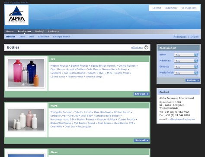The image size is (205, 157).
Task: Expand the Grootte dropdown
Action: coord(186,67)
